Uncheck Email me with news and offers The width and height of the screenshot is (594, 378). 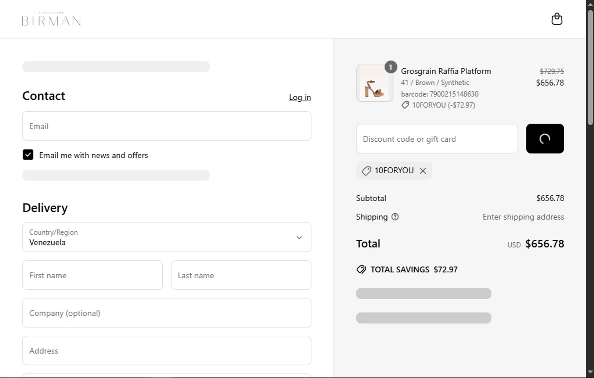pyautogui.click(x=28, y=155)
